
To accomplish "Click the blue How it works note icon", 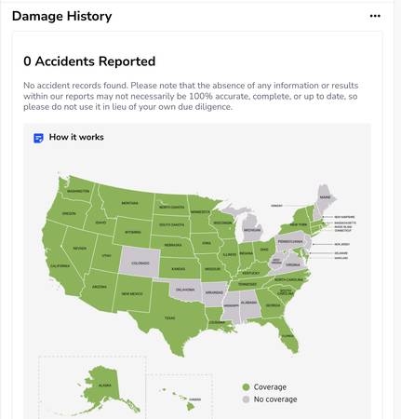I will coord(38,138).
